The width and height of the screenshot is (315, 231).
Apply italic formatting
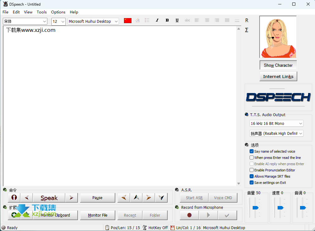click(157, 20)
